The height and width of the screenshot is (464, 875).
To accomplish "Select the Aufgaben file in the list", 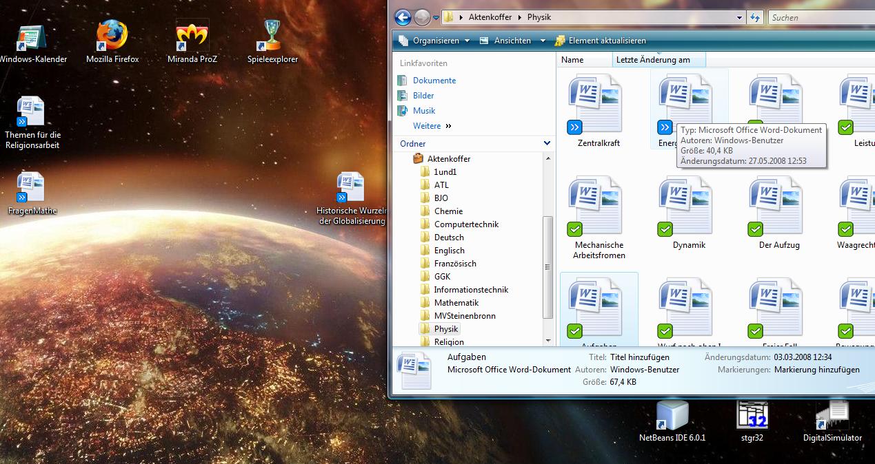I will tap(599, 310).
